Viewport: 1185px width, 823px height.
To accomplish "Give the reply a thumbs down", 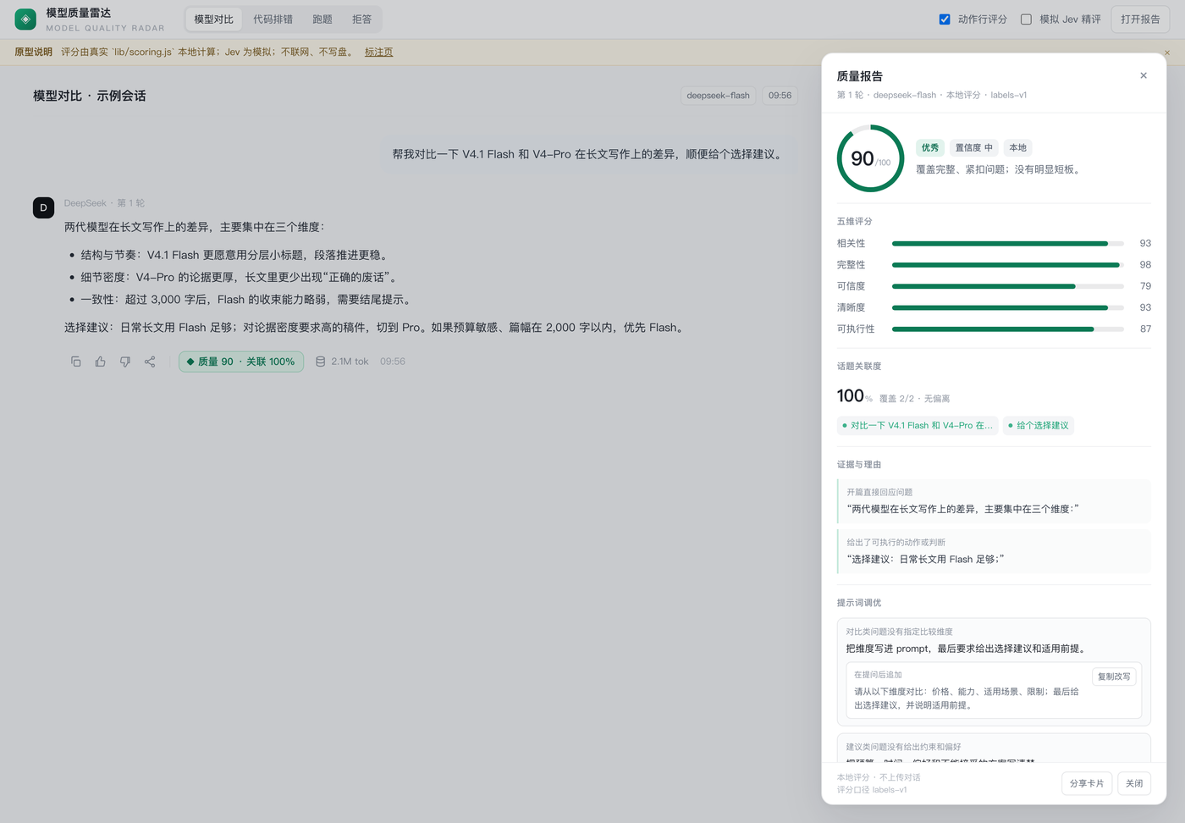I will [x=125, y=362].
